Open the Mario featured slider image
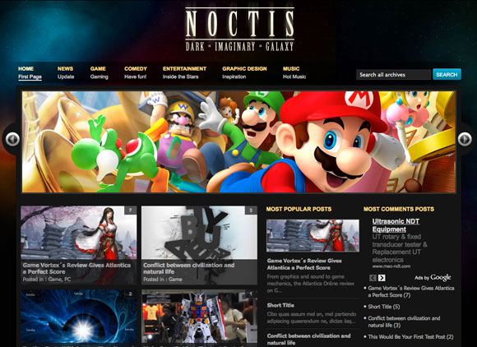The image size is (477, 347). (238, 141)
